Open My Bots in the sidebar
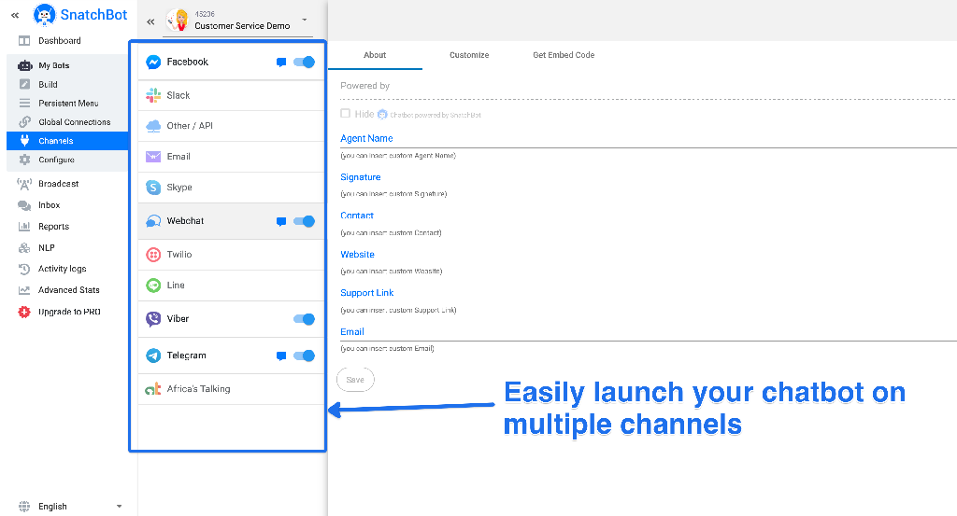957x516 pixels. 53,65
